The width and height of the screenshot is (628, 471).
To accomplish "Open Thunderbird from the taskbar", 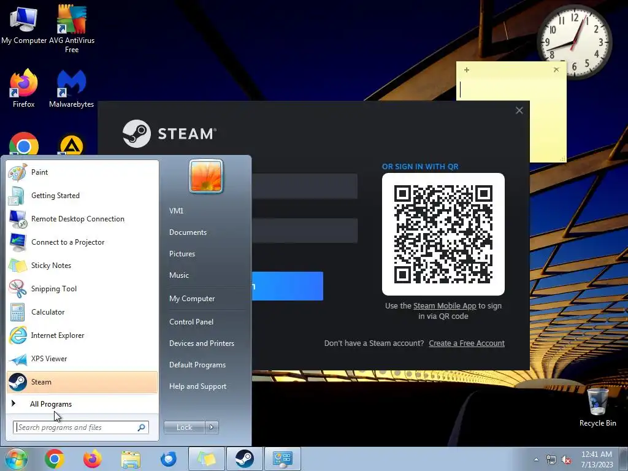I will 168,459.
